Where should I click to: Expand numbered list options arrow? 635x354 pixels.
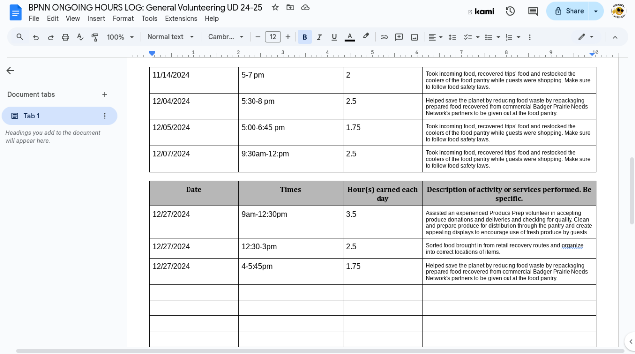(x=518, y=37)
